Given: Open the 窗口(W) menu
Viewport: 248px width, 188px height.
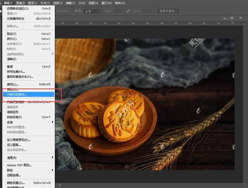Looking at the screenshot, I should [x=107, y=3].
